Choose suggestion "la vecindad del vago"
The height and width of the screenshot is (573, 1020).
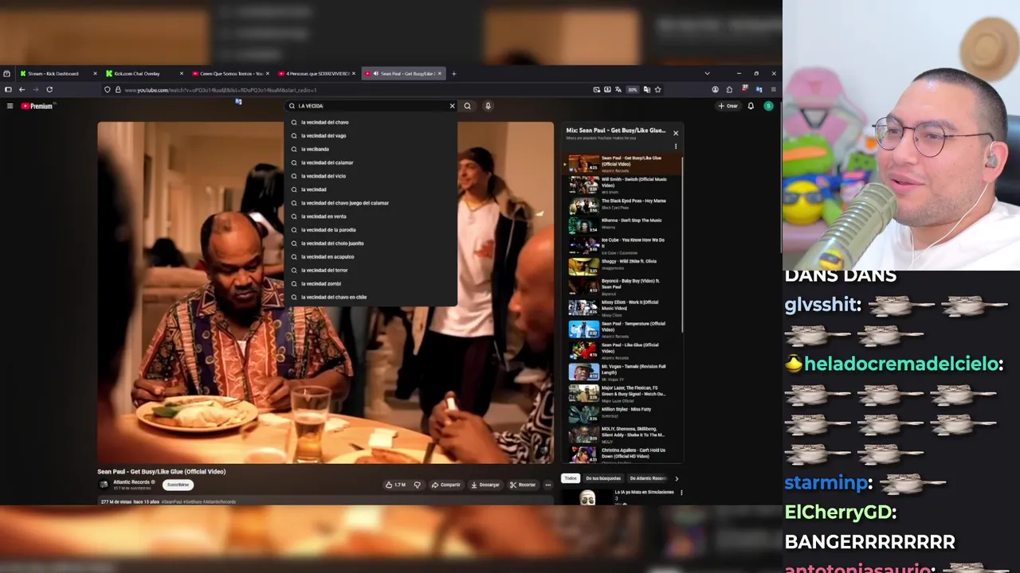371,136
